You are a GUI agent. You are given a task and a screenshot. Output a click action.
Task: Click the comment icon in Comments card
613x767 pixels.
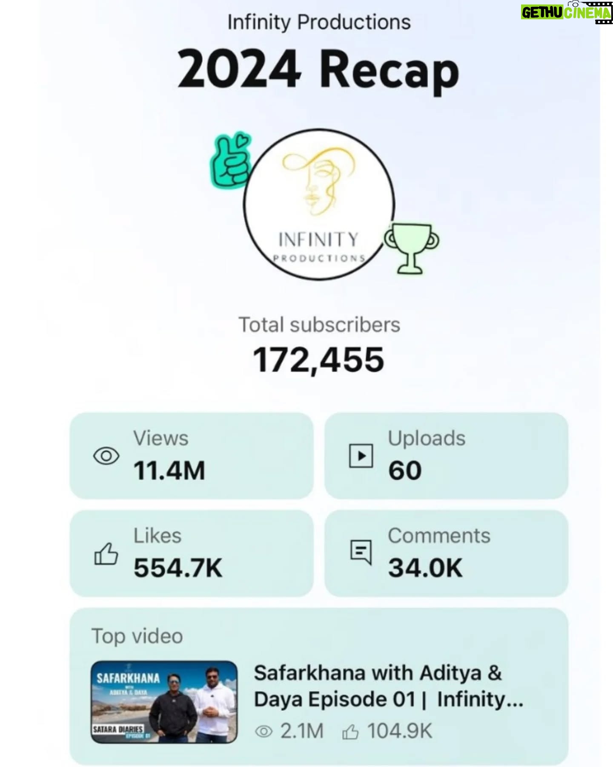(361, 553)
